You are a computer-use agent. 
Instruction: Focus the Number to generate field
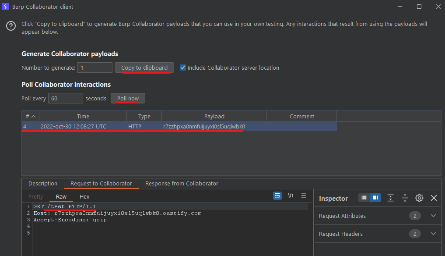point(95,68)
